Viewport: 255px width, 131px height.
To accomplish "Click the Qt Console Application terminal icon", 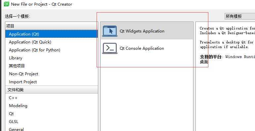I will pyautogui.click(x=110, y=48).
